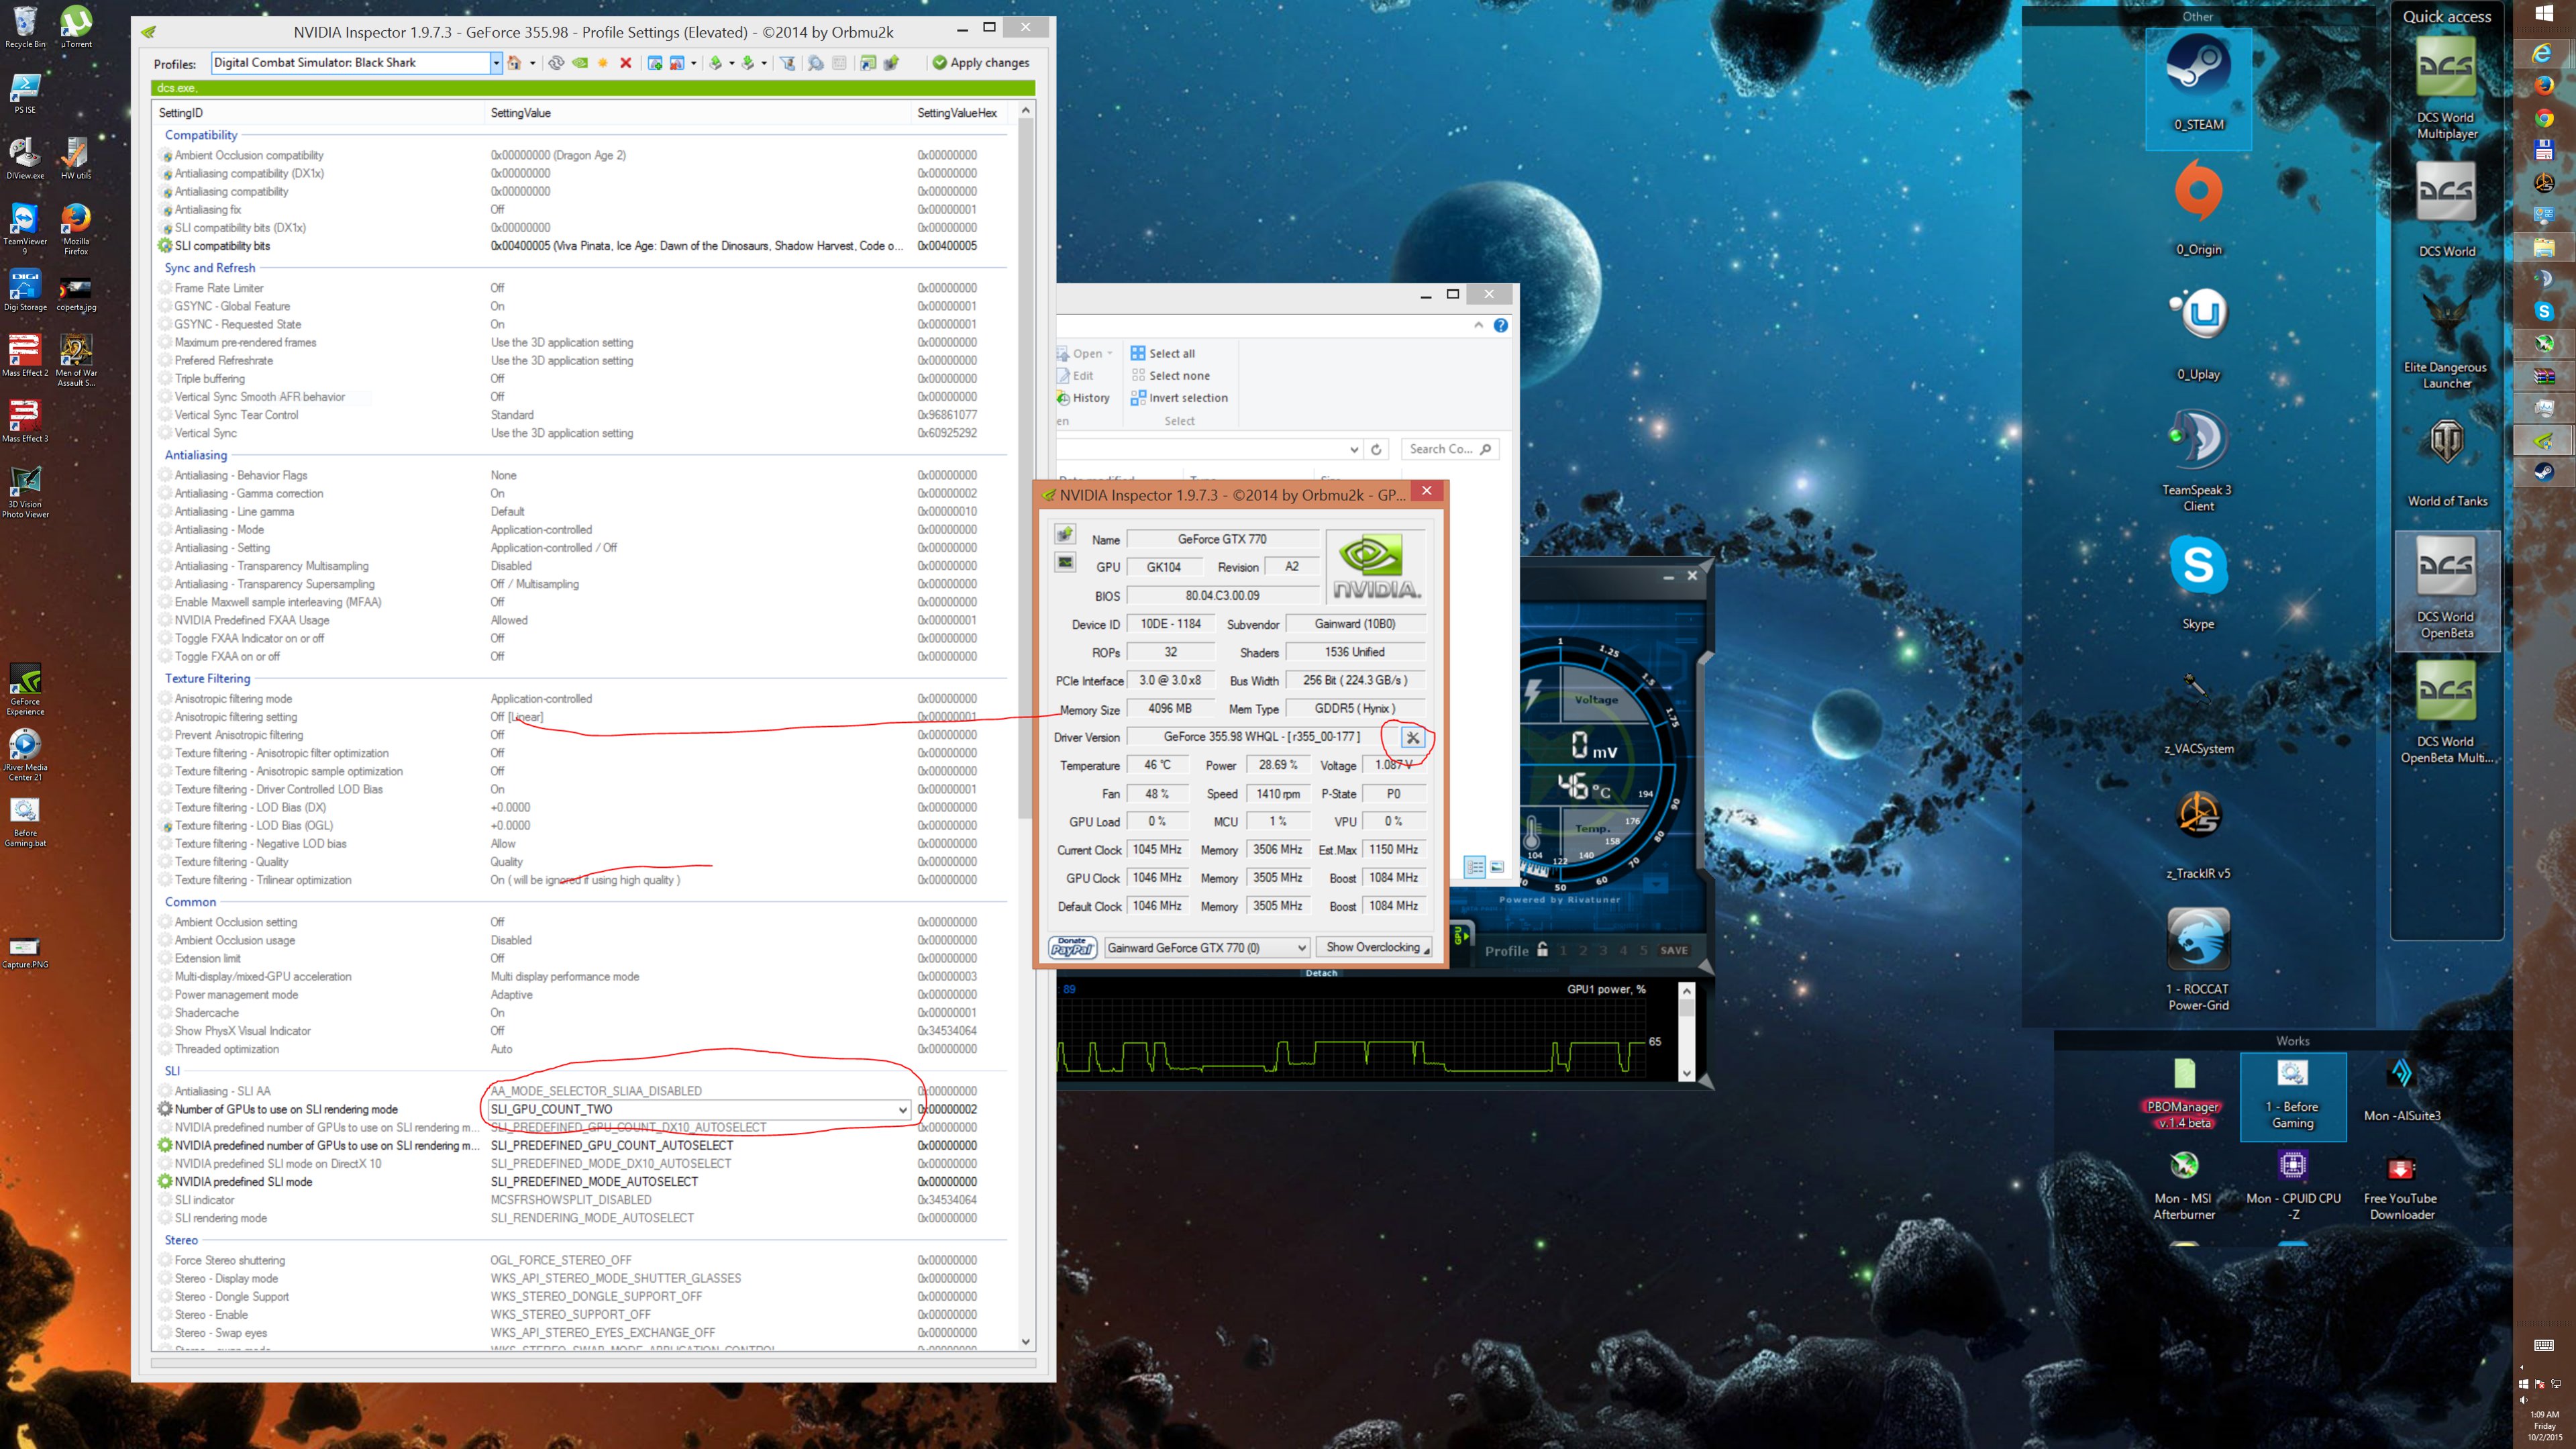The width and height of the screenshot is (2576, 1449).
Task: Open the Gainward GeForce GTX 770 GPU selector
Action: coord(1207,947)
